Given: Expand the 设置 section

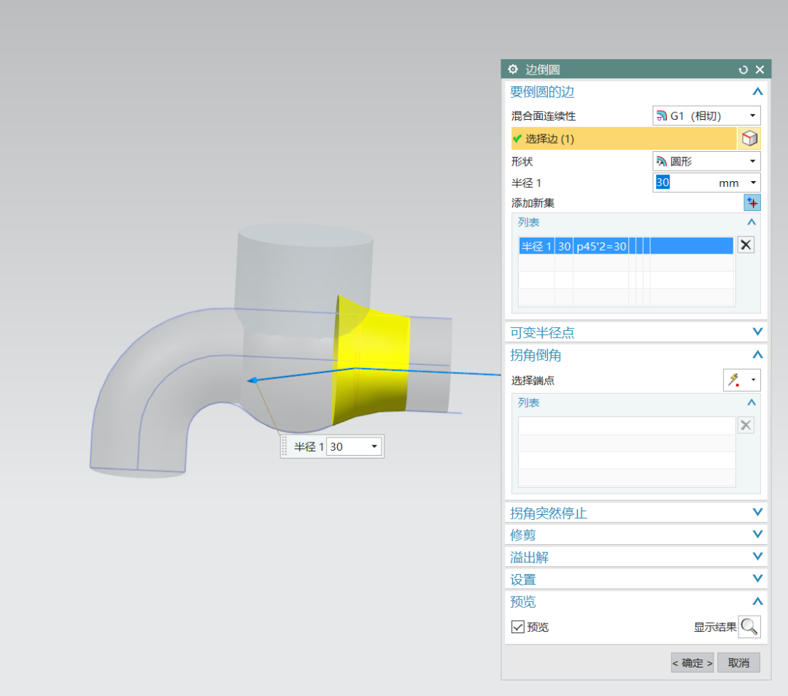Looking at the screenshot, I should coord(757,578).
